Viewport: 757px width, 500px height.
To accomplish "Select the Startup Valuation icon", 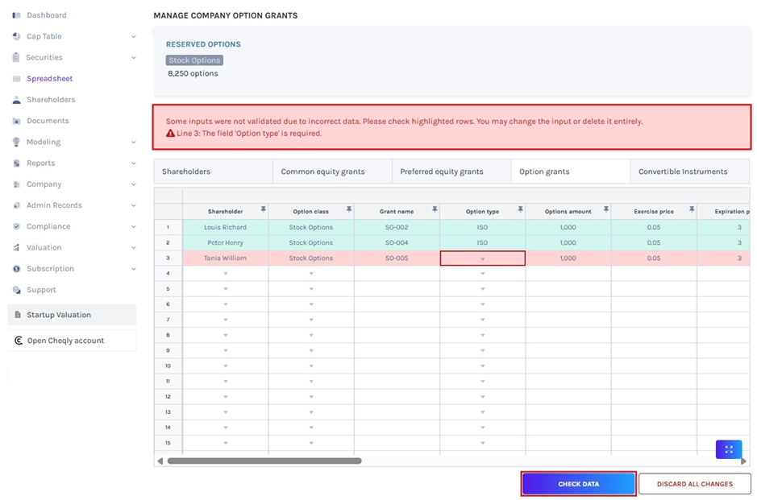I will [18, 315].
